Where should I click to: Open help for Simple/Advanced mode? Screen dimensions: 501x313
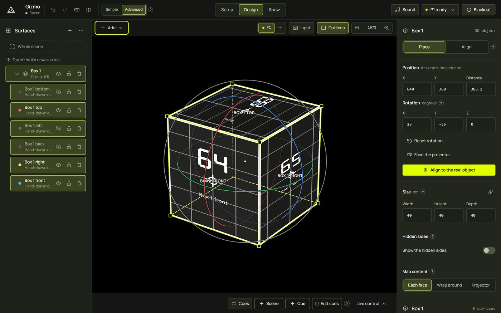click(151, 10)
